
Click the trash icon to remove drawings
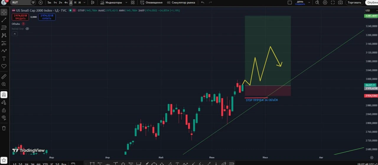(4, 128)
